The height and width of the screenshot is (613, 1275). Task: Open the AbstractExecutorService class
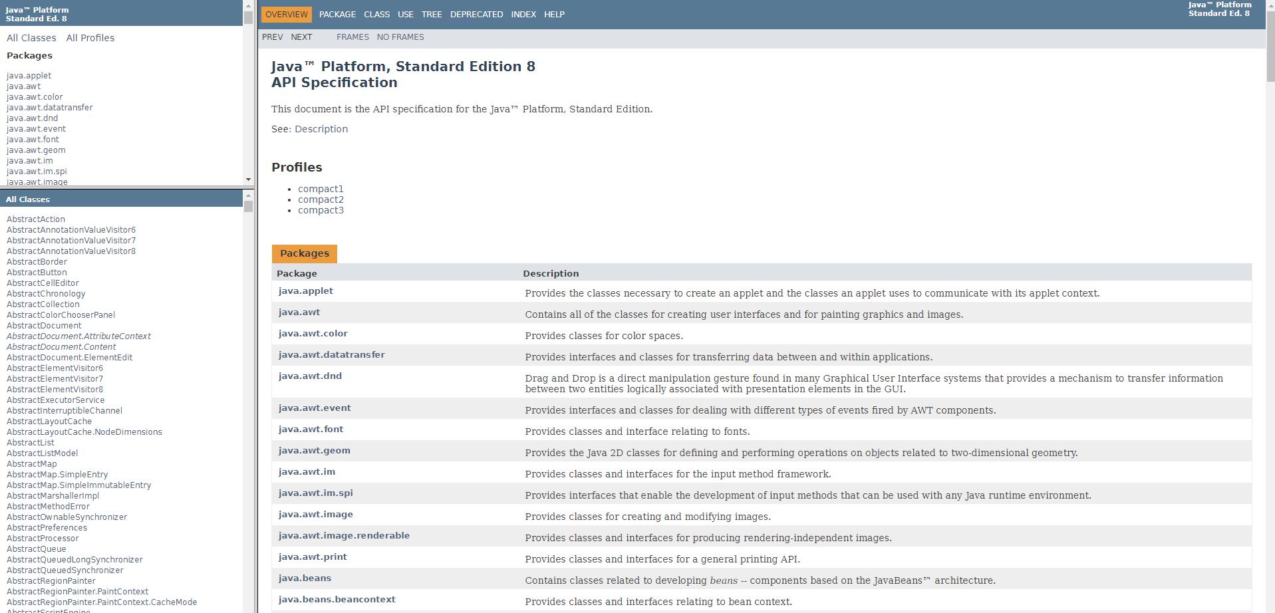[55, 400]
